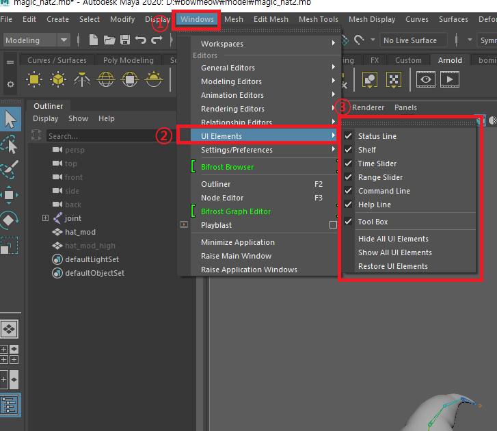Click the Open Scene folder icon
497x431 pixels.
(x=109, y=40)
